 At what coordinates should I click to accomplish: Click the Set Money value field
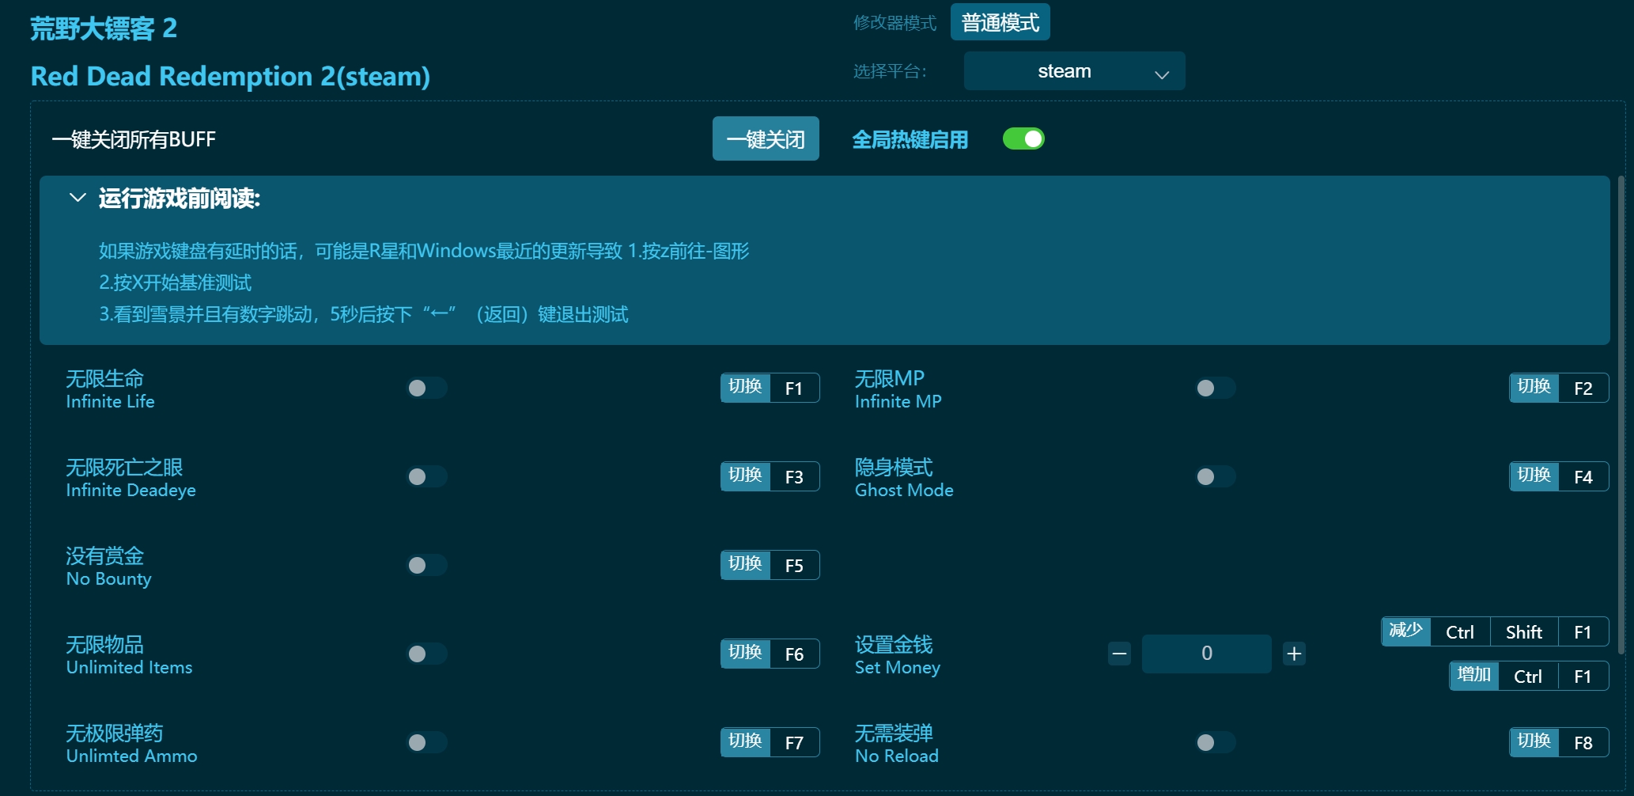(1207, 654)
